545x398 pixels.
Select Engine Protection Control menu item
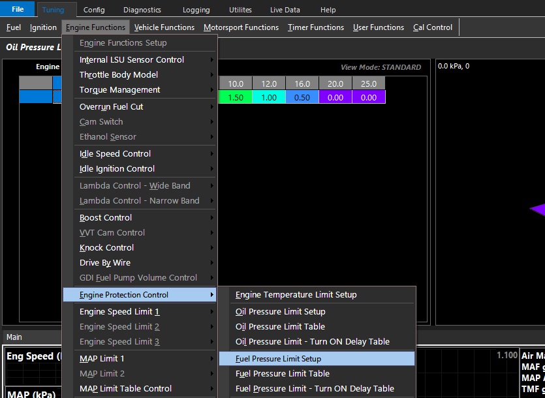click(x=140, y=295)
